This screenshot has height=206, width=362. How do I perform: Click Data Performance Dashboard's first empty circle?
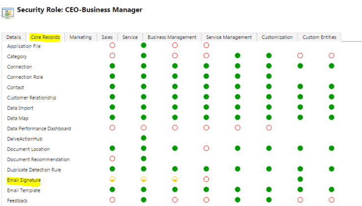tap(112, 128)
